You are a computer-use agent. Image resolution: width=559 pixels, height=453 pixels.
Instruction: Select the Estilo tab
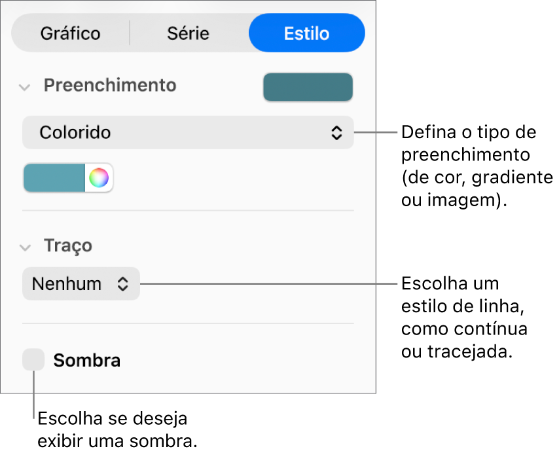306,33
